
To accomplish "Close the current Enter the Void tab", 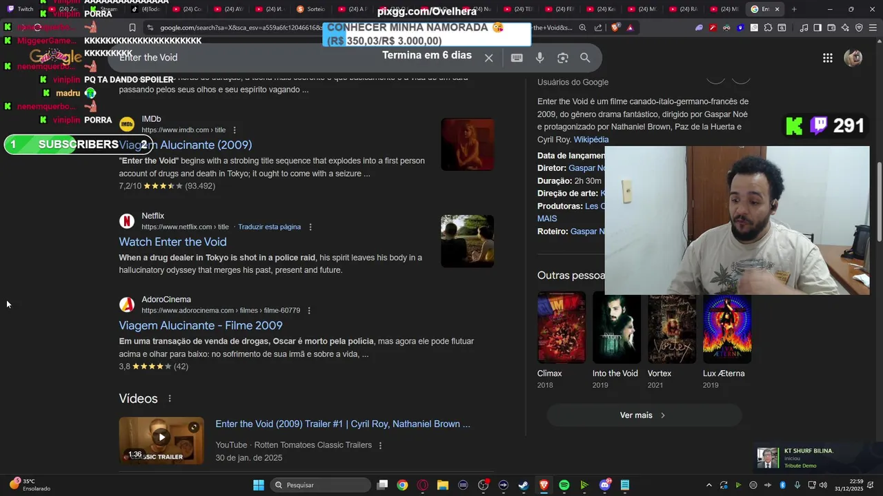I will 777,9.
